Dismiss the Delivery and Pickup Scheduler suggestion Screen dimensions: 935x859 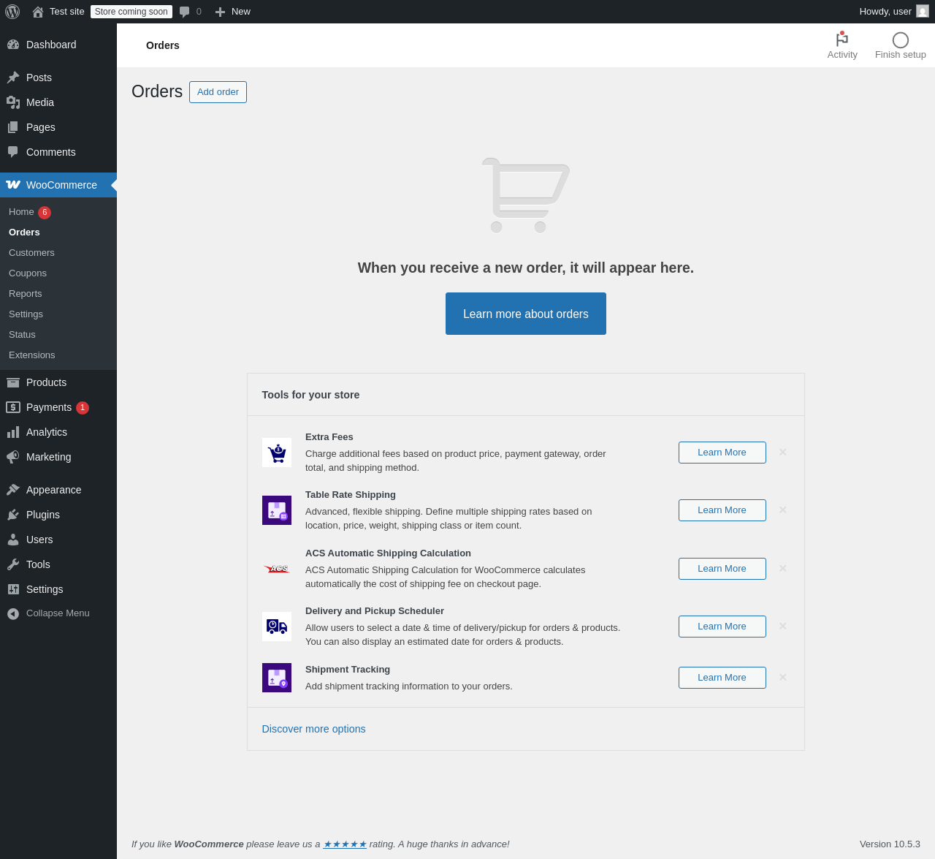point(783,627)
